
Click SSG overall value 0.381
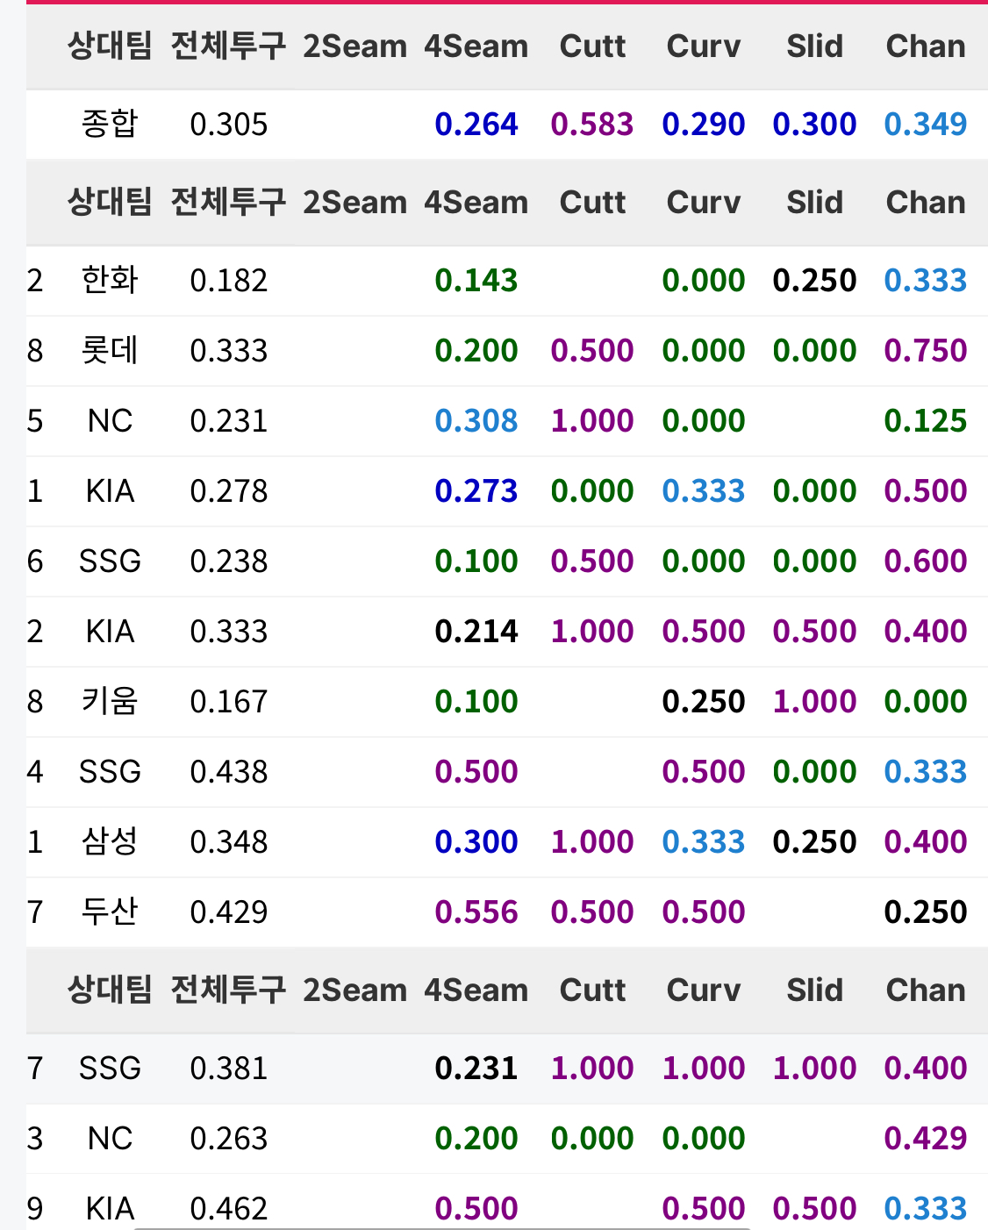click(x=228, y=1069)
